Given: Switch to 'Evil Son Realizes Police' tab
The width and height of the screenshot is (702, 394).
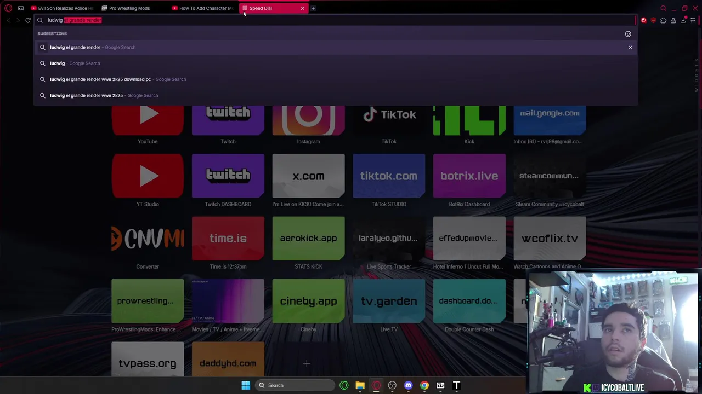Looking at the screenshot, I should tap(62, 8).
